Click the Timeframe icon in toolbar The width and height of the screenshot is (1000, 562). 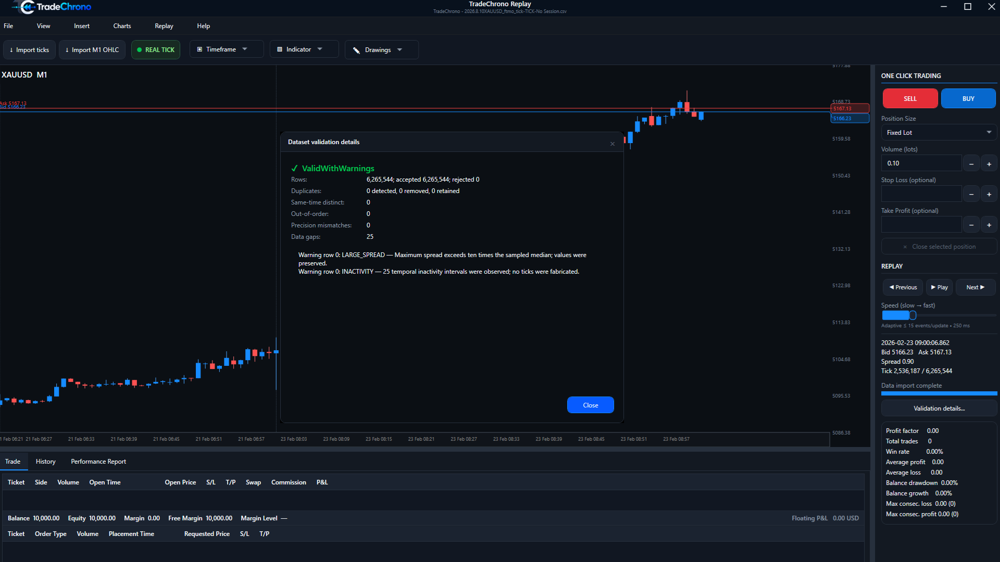[x=199, y=49]
